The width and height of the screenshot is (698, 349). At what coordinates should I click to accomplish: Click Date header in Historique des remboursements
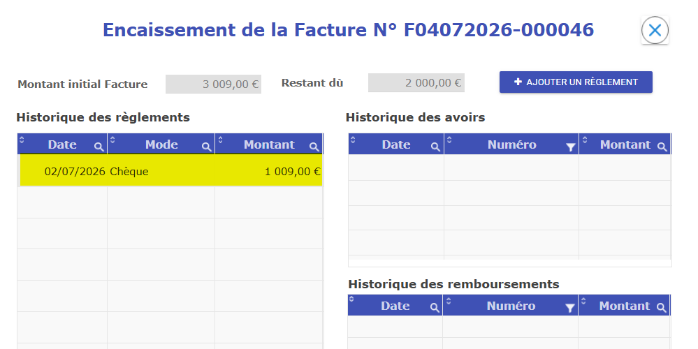tap(395, 306)
